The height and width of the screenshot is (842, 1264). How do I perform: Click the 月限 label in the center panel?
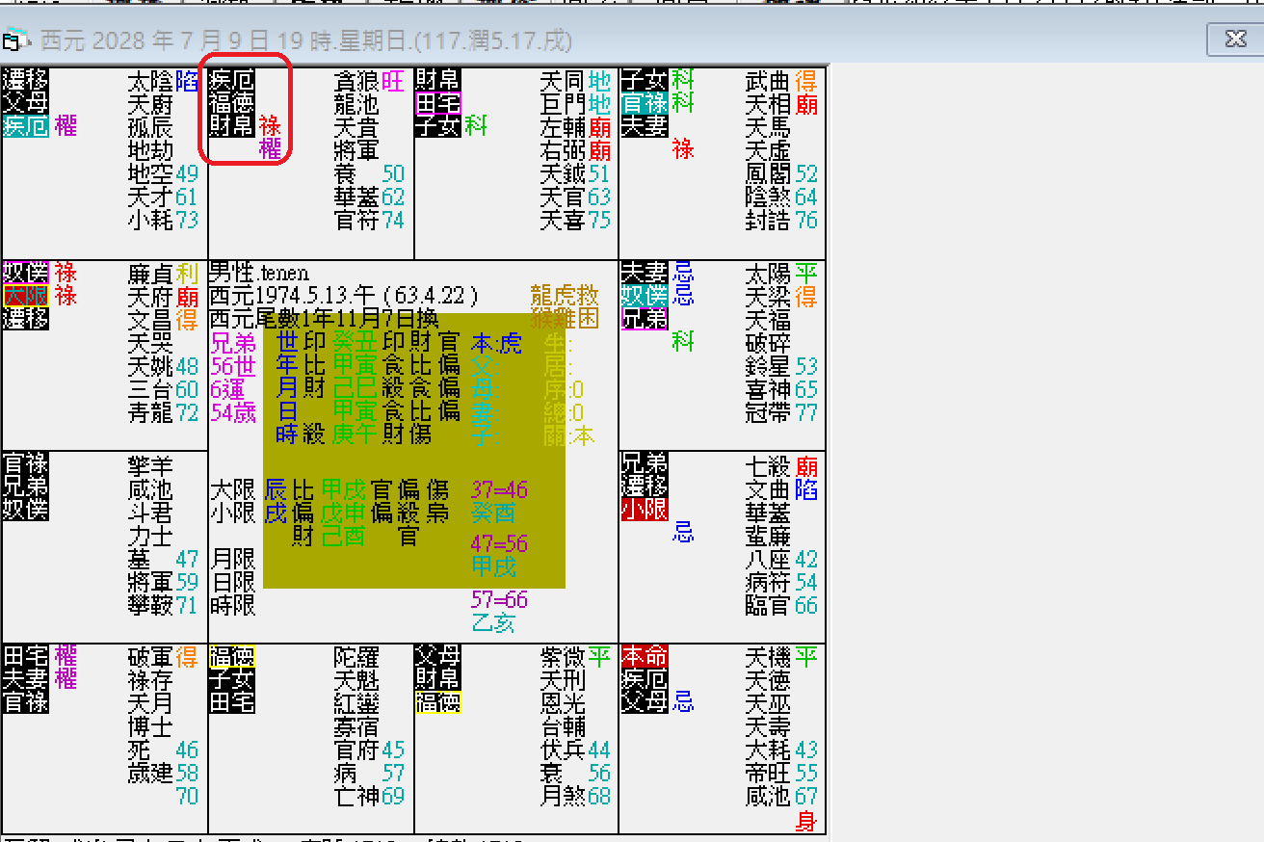point(232,558)
